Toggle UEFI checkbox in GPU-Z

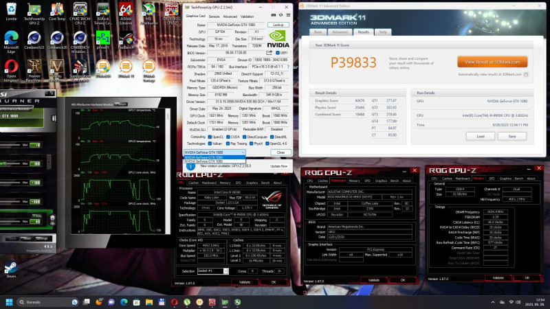pos(278,53)
